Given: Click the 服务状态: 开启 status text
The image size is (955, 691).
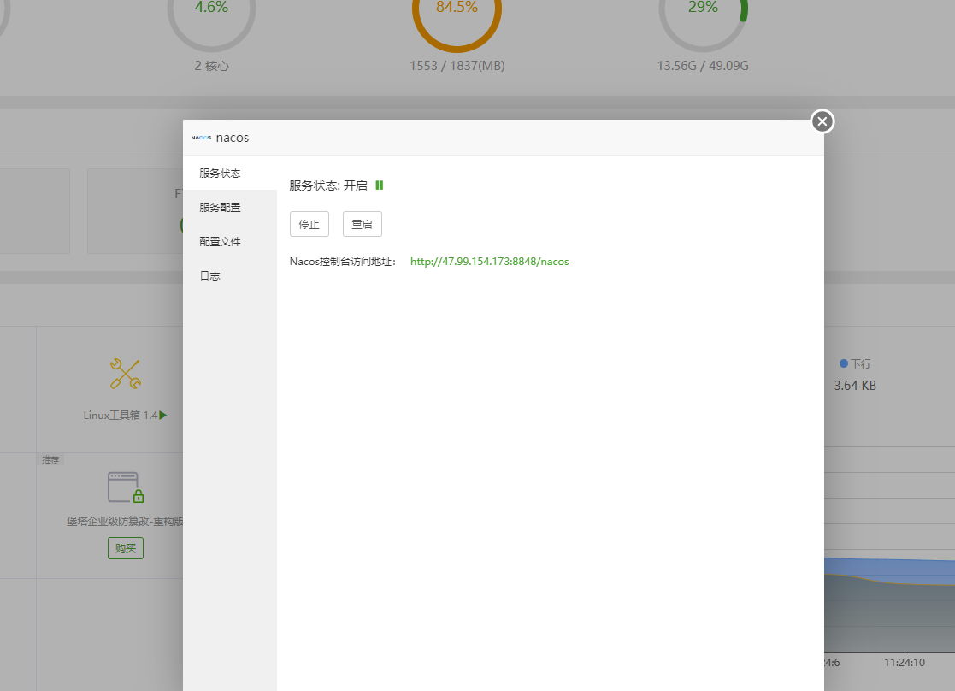Looking at the screenshot, I should pyautogui.click(x=328, y=186).
